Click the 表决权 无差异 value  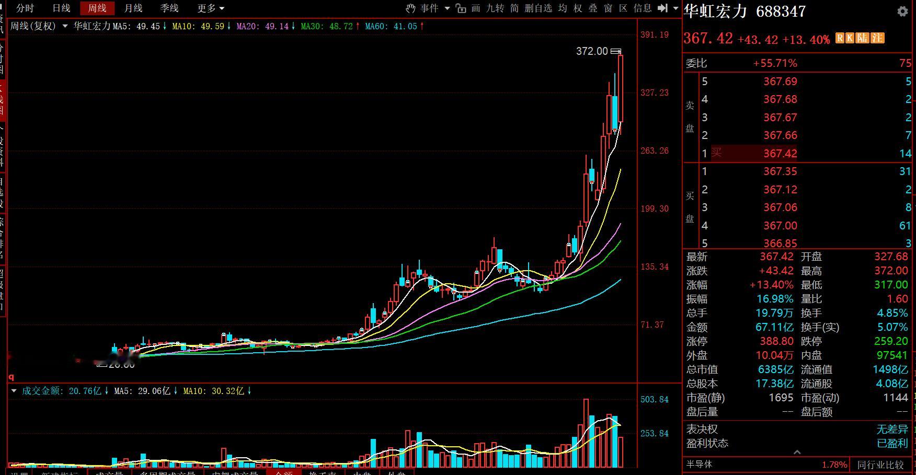892,429
